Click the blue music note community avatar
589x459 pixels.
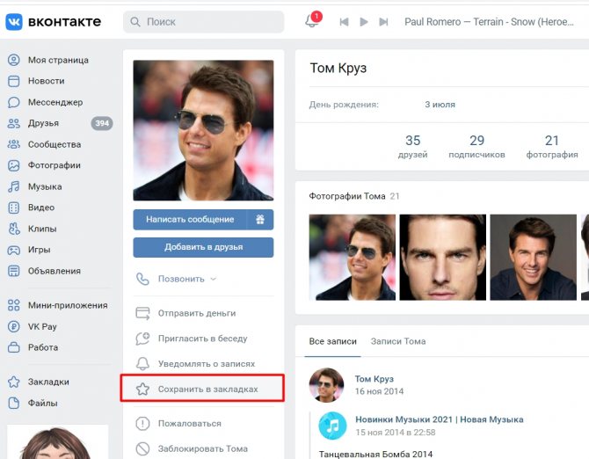click(x=332, y=426)
